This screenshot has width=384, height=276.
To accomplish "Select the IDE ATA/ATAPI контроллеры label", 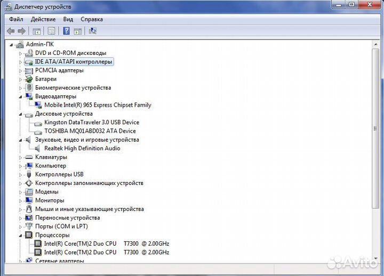I will click(74, 62).
